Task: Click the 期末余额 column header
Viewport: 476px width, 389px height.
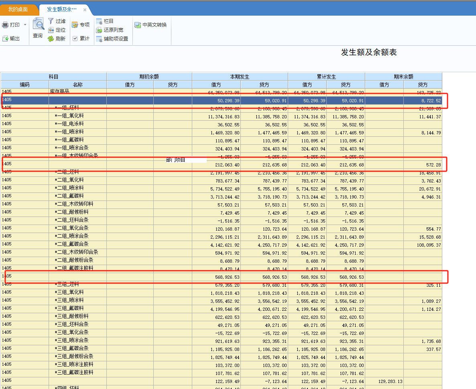Action: pos(403,77)
